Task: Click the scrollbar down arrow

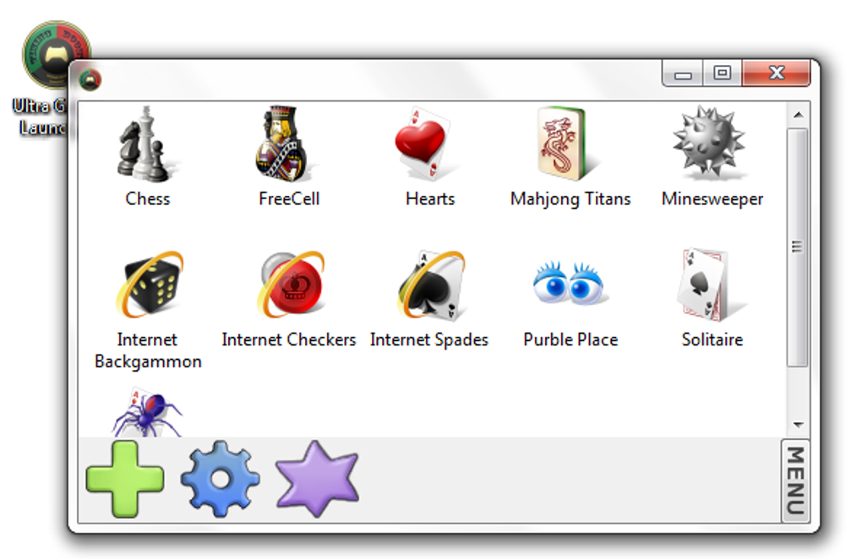Action: [799, 425]
